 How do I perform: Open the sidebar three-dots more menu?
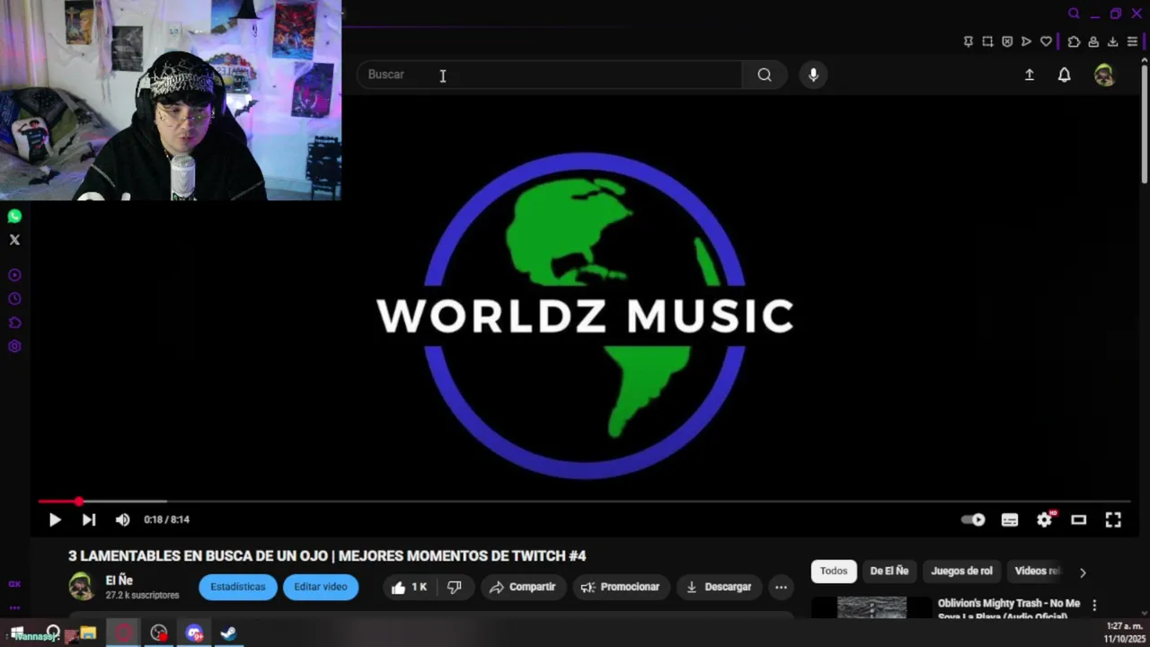[14, 607]
